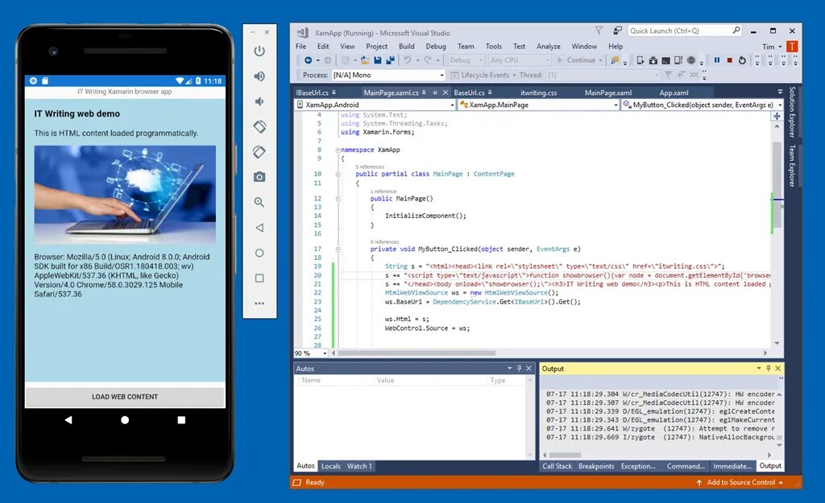Open XamApp.MainPage type dropdown
The width and height of the screenshot is (825, 503).
[x=539, y=105]
